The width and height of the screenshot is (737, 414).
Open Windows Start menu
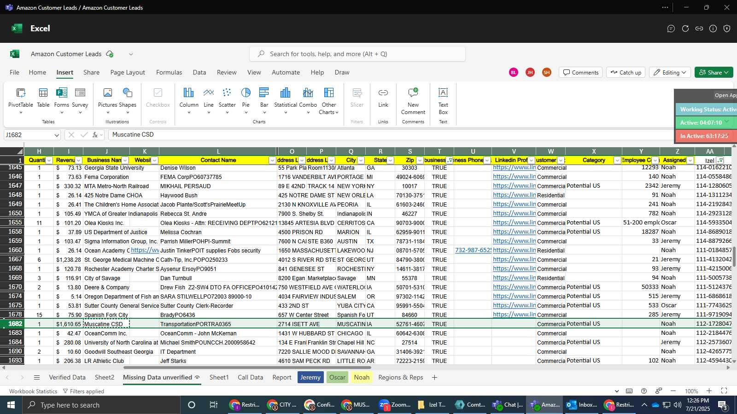coord(11,405)
